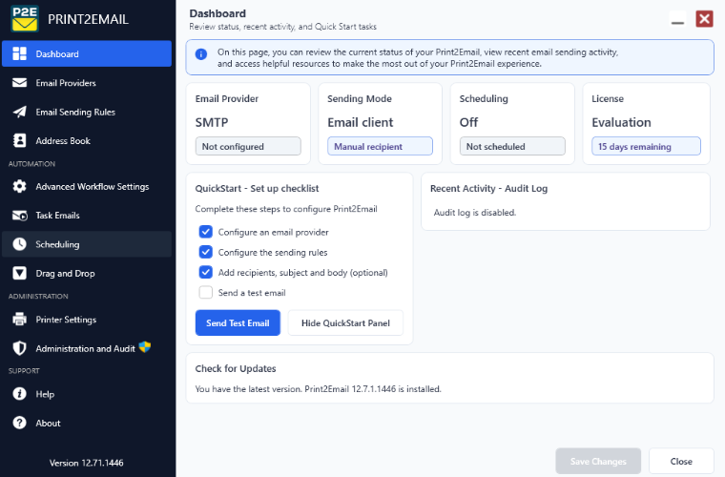Click the Not configured SMTP status badge

[x=248, y=146]
